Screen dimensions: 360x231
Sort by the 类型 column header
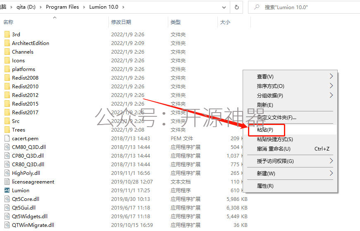(193, 22)
